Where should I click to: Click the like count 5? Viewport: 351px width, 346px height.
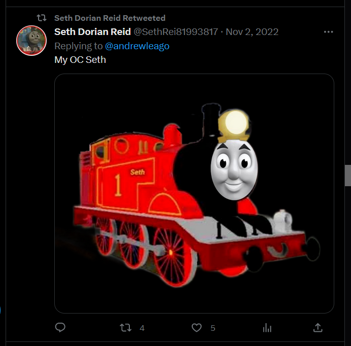click(x=213, y=328)
